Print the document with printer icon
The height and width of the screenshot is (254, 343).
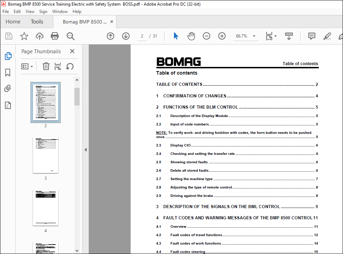point(55,36)
